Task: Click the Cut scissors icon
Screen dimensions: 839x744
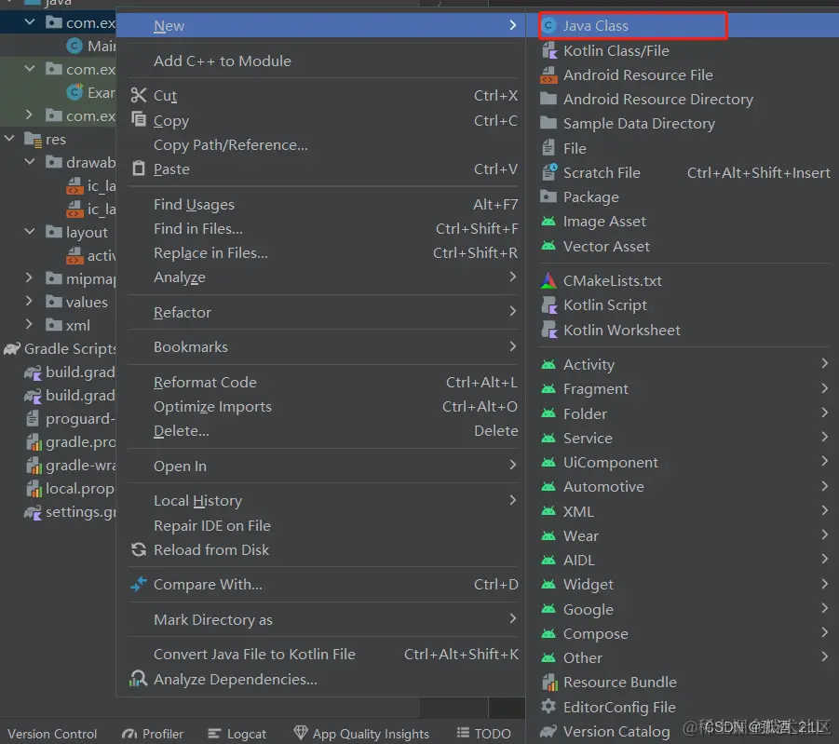Action: tap(139, 95)
